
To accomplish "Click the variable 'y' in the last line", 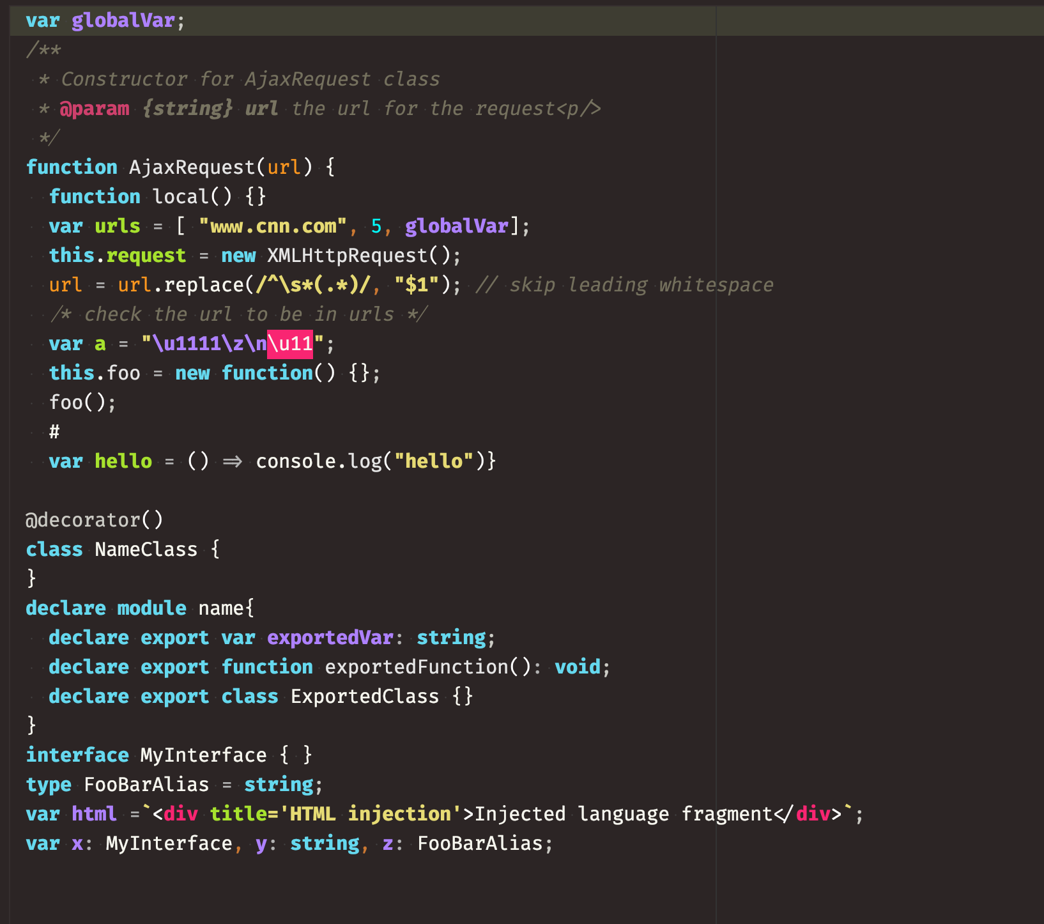I will coord(261,843).
